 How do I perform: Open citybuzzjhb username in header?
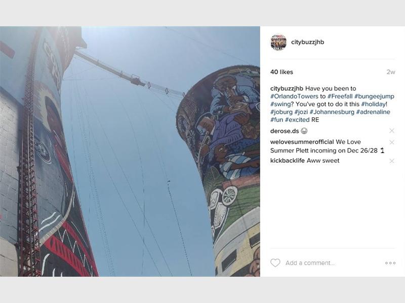[307, 42]
